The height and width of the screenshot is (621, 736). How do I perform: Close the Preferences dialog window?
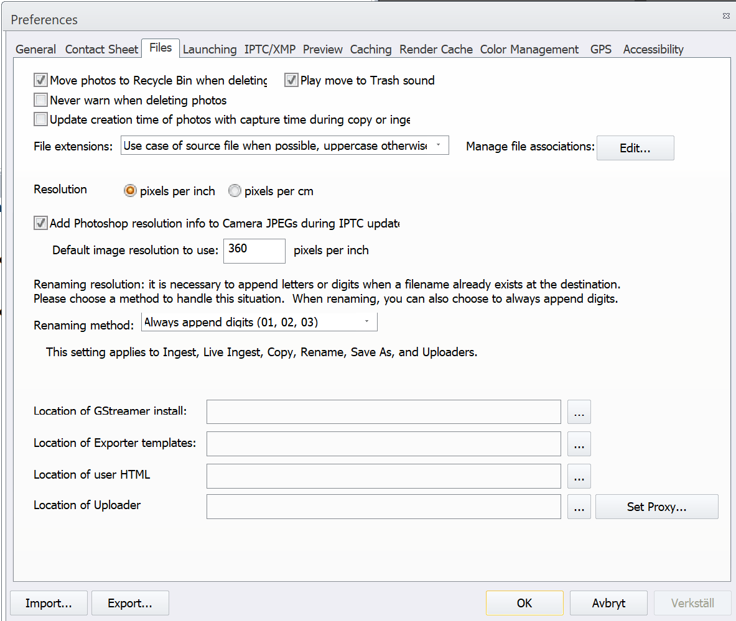[726, 15]
